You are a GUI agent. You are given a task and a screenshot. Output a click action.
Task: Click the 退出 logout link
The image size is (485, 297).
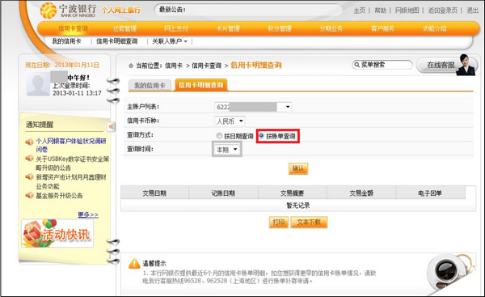[x=472, y=11]
